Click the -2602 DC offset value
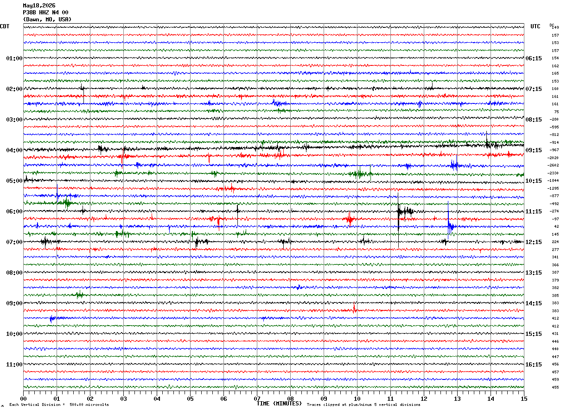 click(x=554, y=166)
